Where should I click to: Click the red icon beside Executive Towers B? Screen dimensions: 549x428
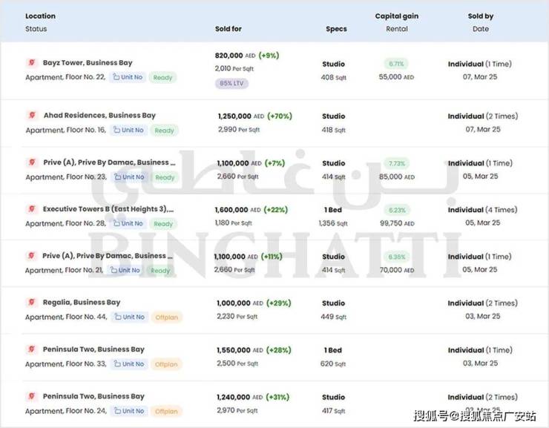31,209
